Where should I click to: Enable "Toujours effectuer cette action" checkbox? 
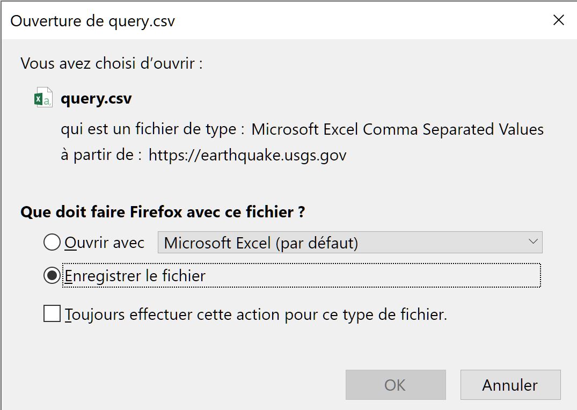click(x=52, y=314)
